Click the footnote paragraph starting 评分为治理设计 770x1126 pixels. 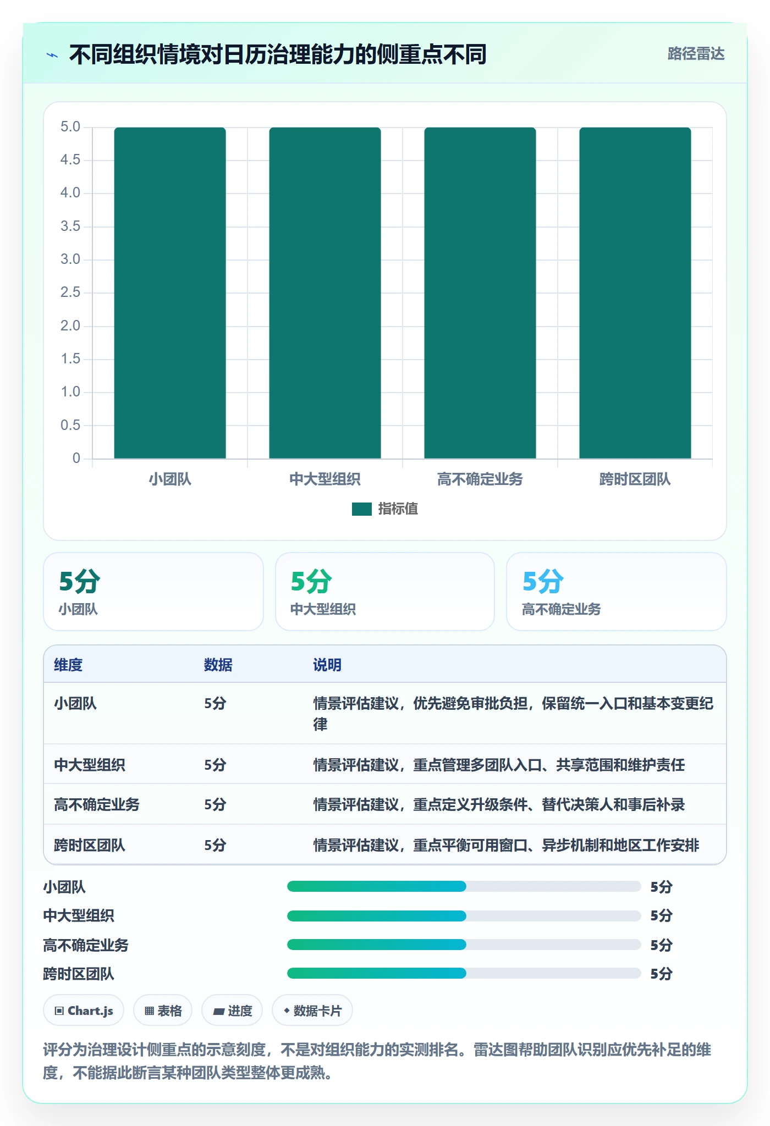coord(377,1061)
